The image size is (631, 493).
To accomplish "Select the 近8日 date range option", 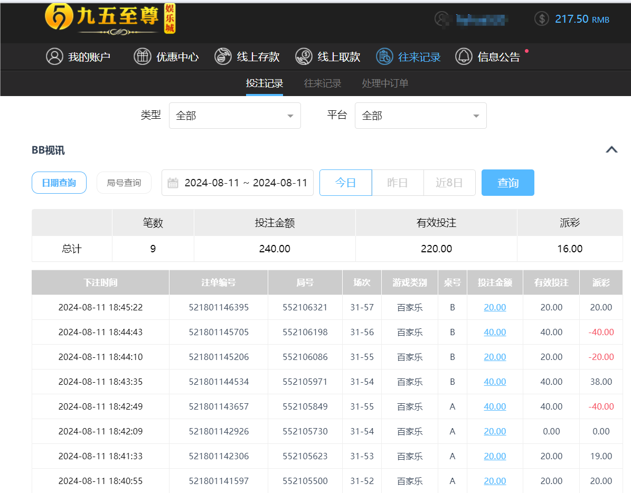I will (449, 182).
